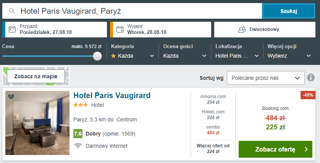This screenshot has height=163, width=320.
Task: Click the Cena price slider handle
Action: (x=97, y=56)
